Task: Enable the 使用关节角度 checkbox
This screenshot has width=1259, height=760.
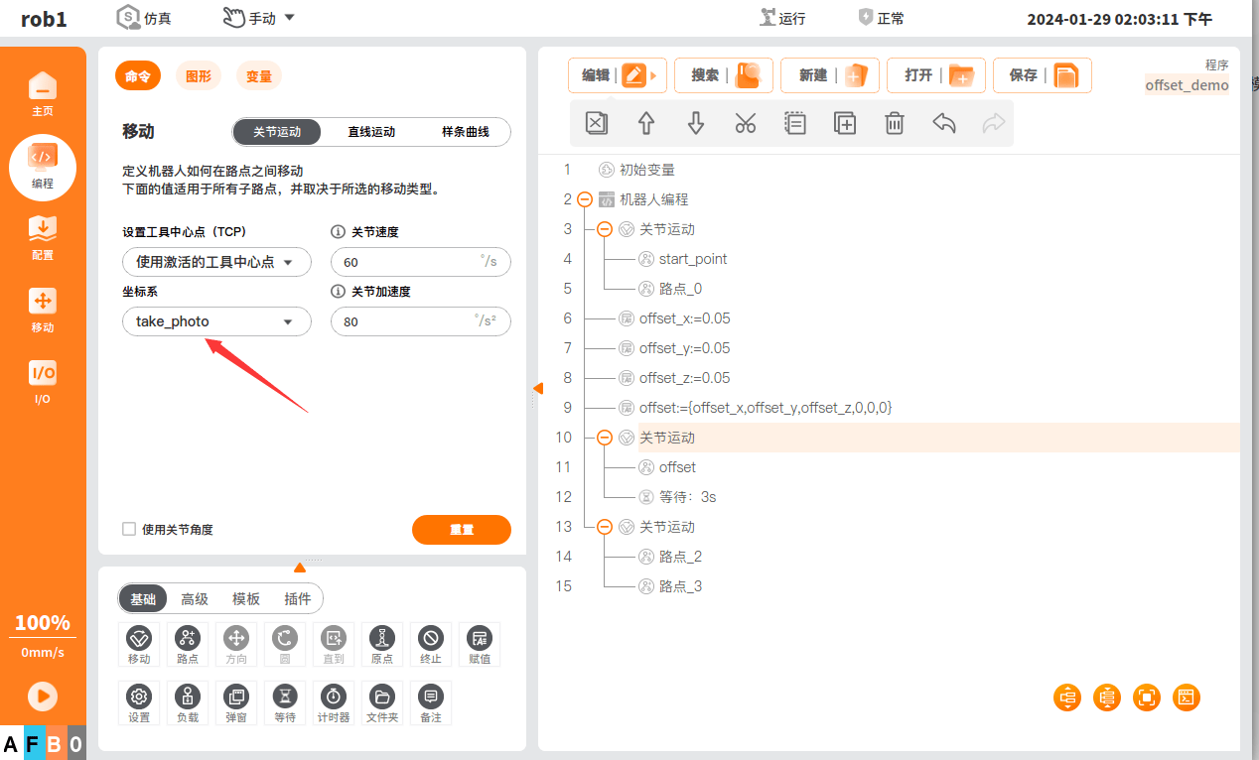Action: [129, 530]
